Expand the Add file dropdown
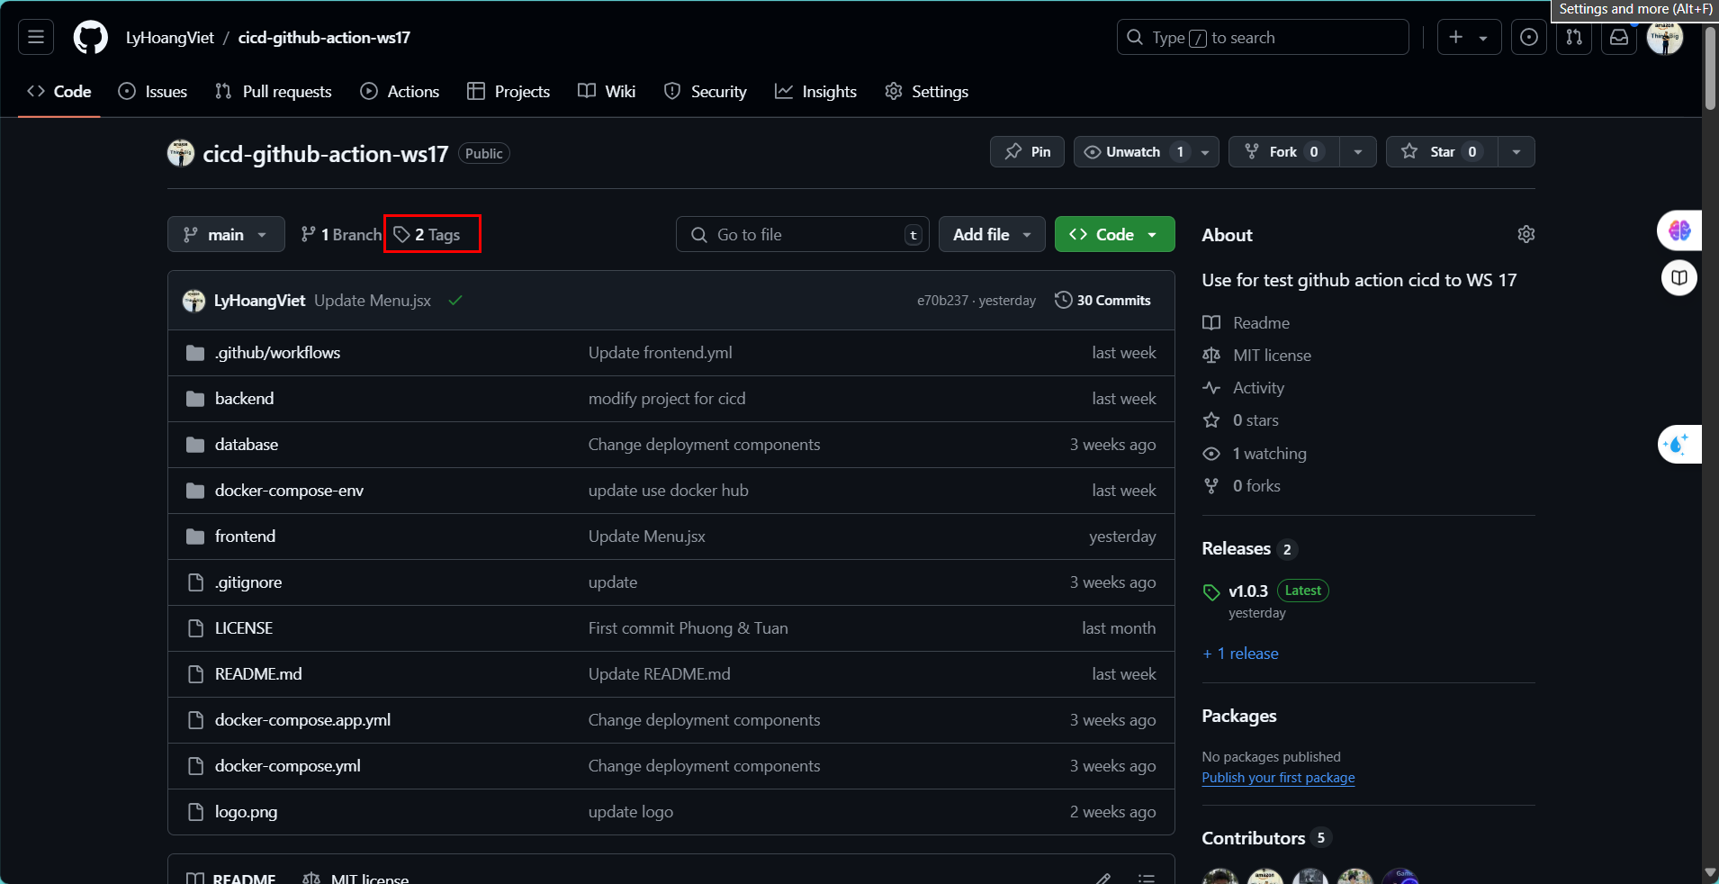Screen dimensions: 1719x884 [992, 234]
